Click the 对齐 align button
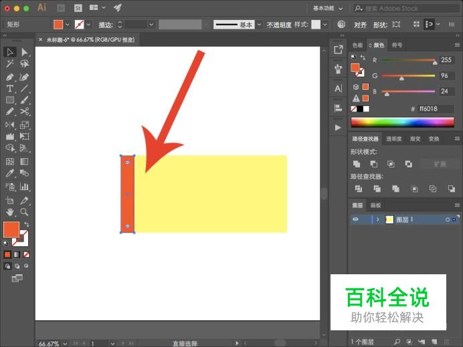Image resolution: width=463 pixels, height=347 pixels. tap(361, 25)
